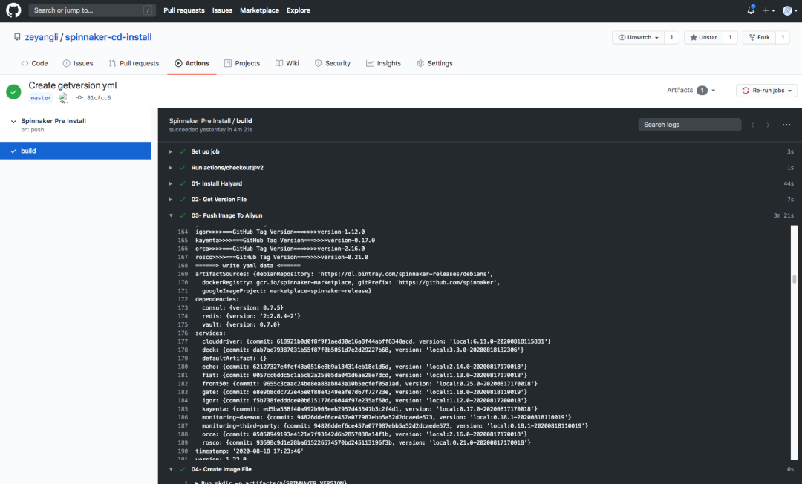The height and width of the screenshot is (484, 802).
Task: Open Issues in top navigation
Action: [x=222, y=10]
